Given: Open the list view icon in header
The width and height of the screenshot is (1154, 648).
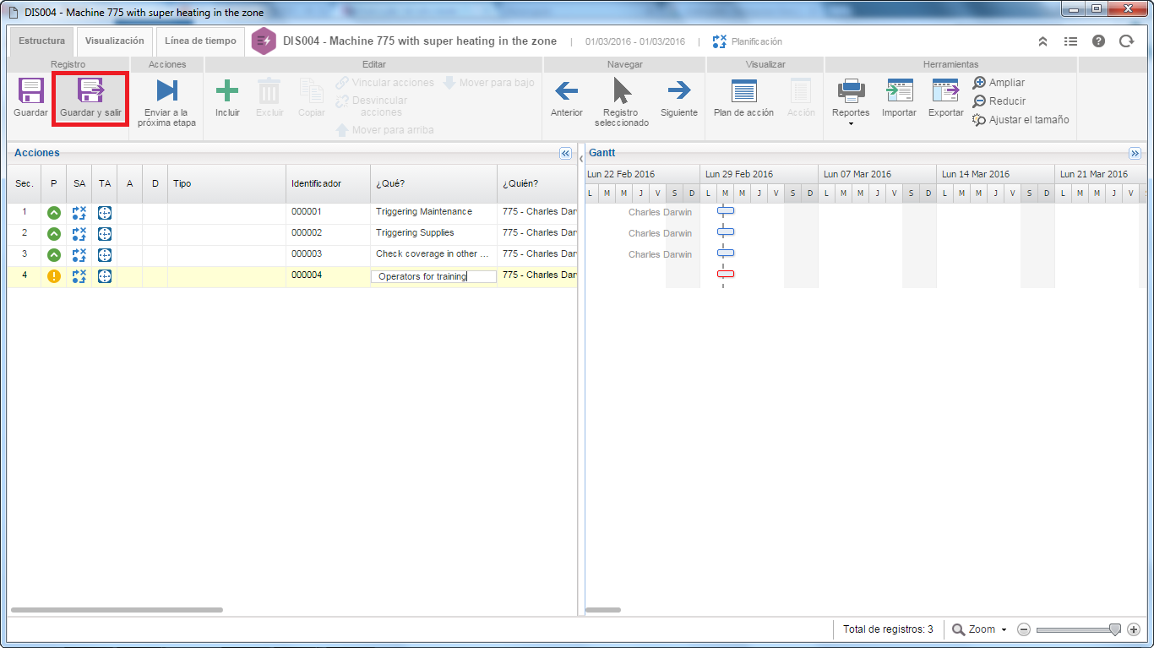Looking at the screenshot, I should pos(1070,41).
